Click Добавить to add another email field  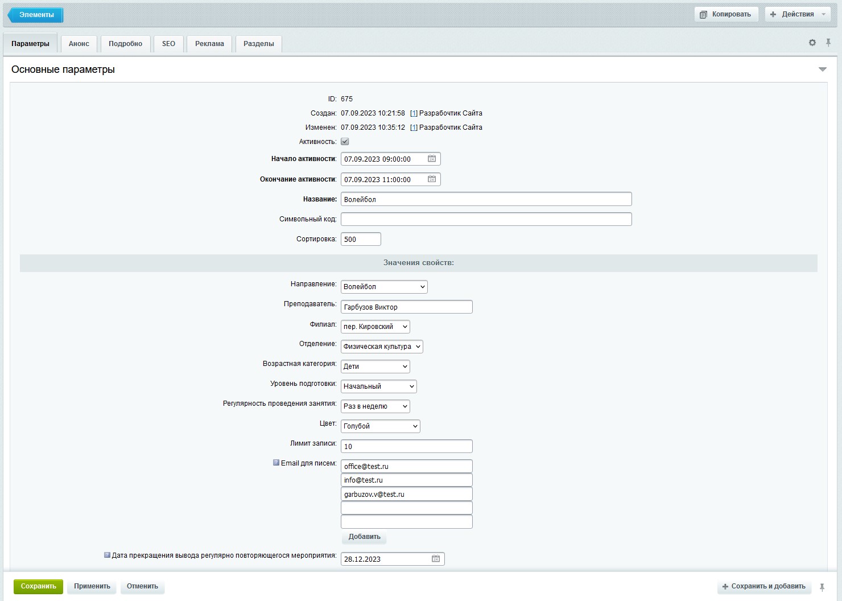(x=364, y=537)
